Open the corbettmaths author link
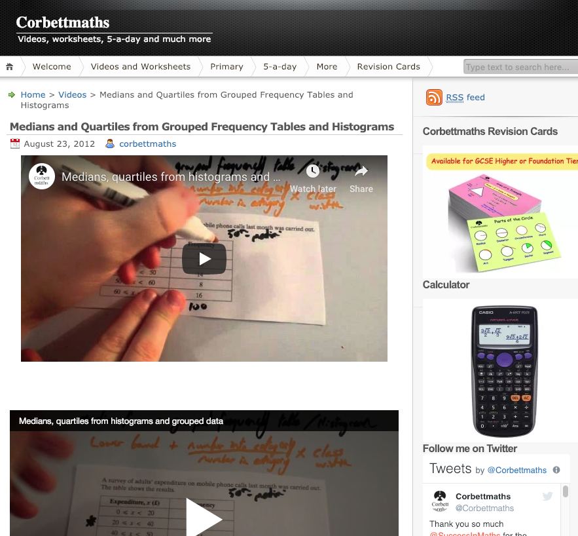The image size is (578, 536). 147,144
